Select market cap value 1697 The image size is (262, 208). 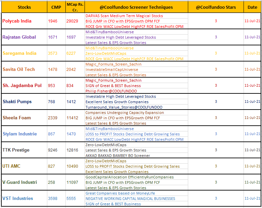click(75, 37)
